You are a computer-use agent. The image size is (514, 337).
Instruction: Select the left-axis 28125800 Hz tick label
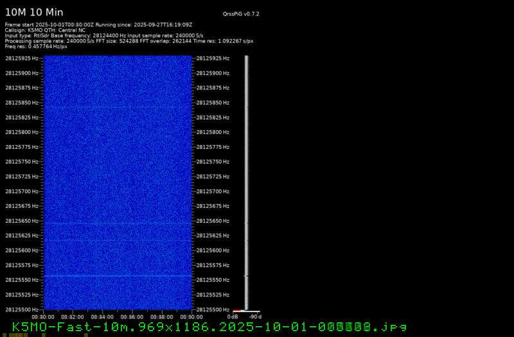pos(21,132)
